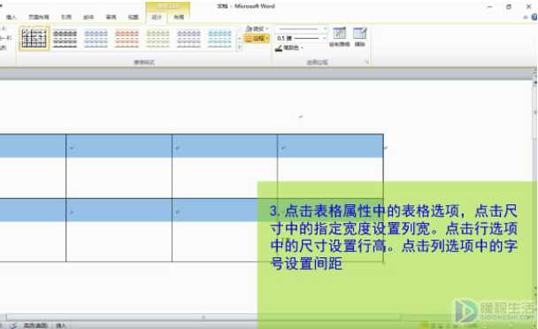Select the Eraser tool
The image size is (538, 329).
(360, 37)
